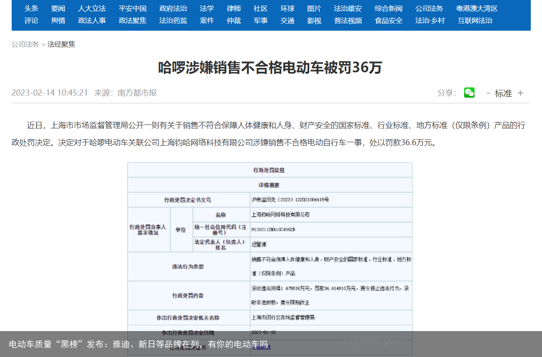Open 头条 in the navigation bar
The image size is (542, 357).
click(x=31, y=8)
